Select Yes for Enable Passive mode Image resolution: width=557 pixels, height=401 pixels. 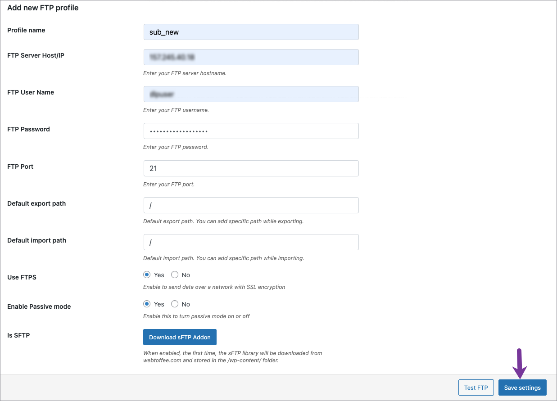point(147,304)
